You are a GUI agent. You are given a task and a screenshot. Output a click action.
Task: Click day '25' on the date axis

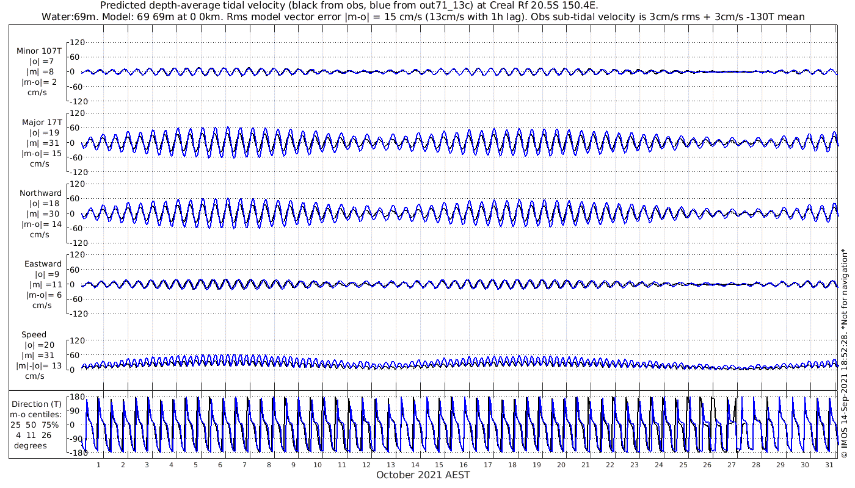pos(683,465)
